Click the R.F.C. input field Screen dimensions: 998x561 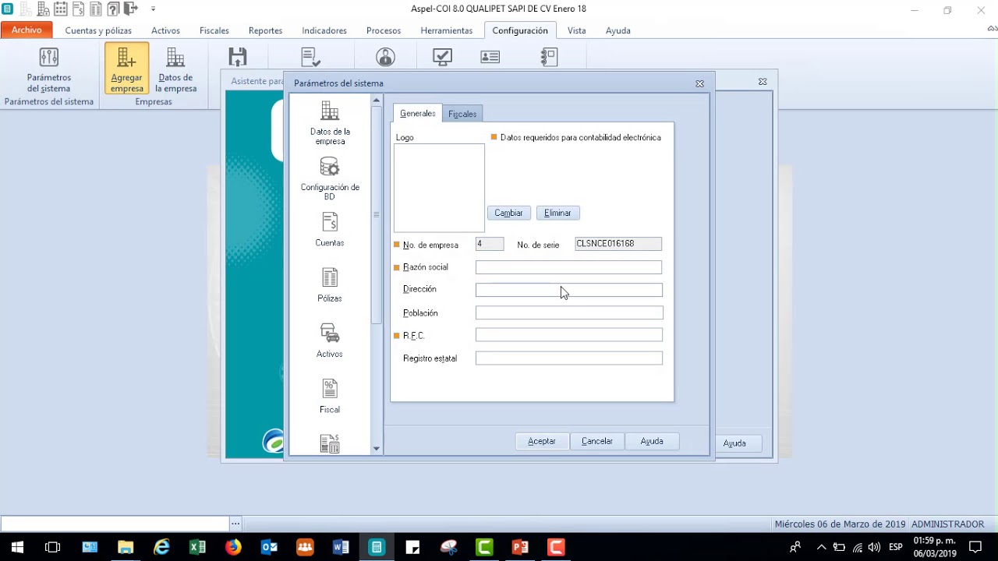point(569,335)
